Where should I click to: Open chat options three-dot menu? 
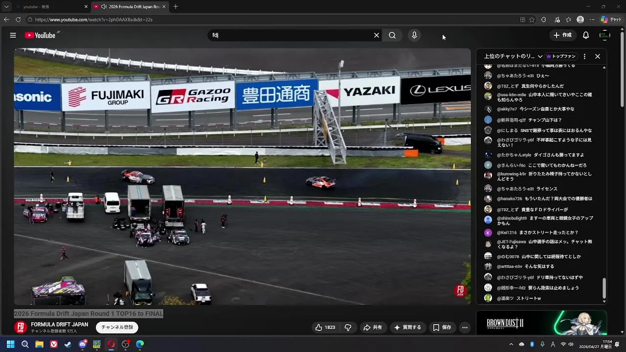point(584,56)
